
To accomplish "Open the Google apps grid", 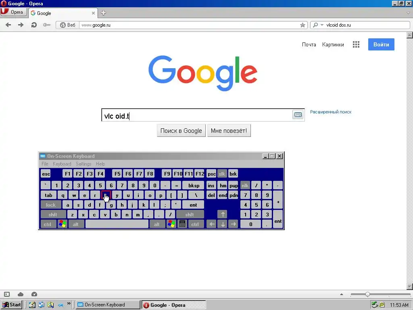I will click(x=356, y=44).
